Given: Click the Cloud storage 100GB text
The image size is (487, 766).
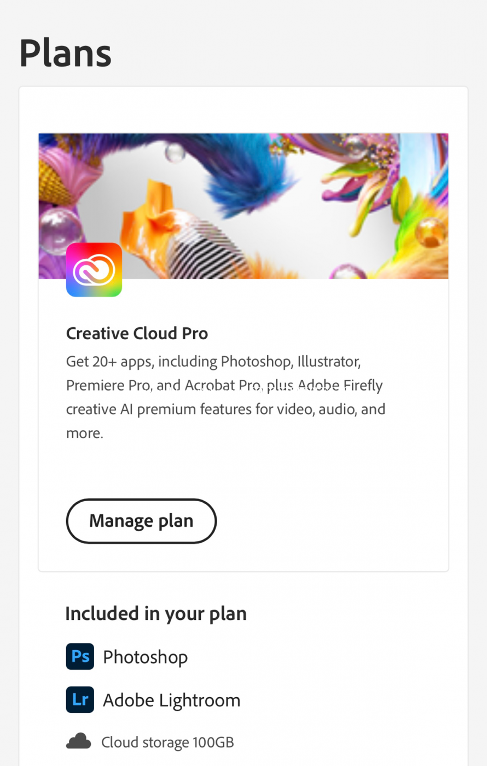Looking at the screenshot, I should pyautogui.click(x=167, y=742).
